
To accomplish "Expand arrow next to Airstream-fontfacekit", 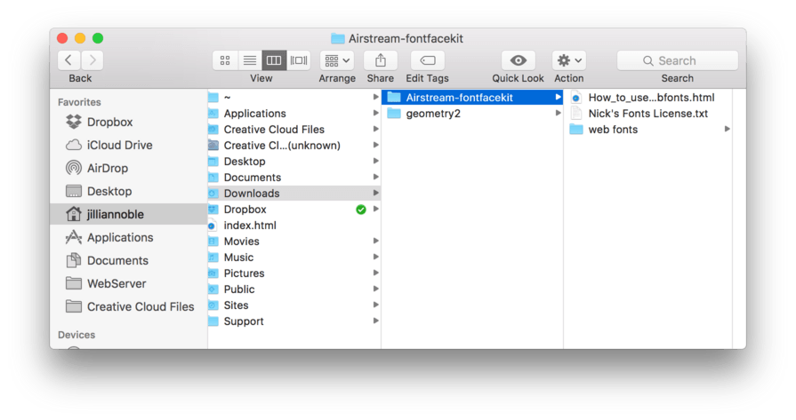I will (x=558, y=97).
